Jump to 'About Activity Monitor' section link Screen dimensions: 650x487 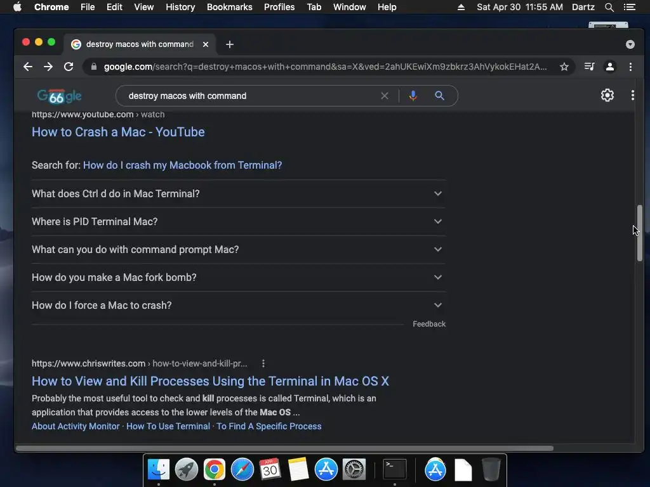click(76, 426)
